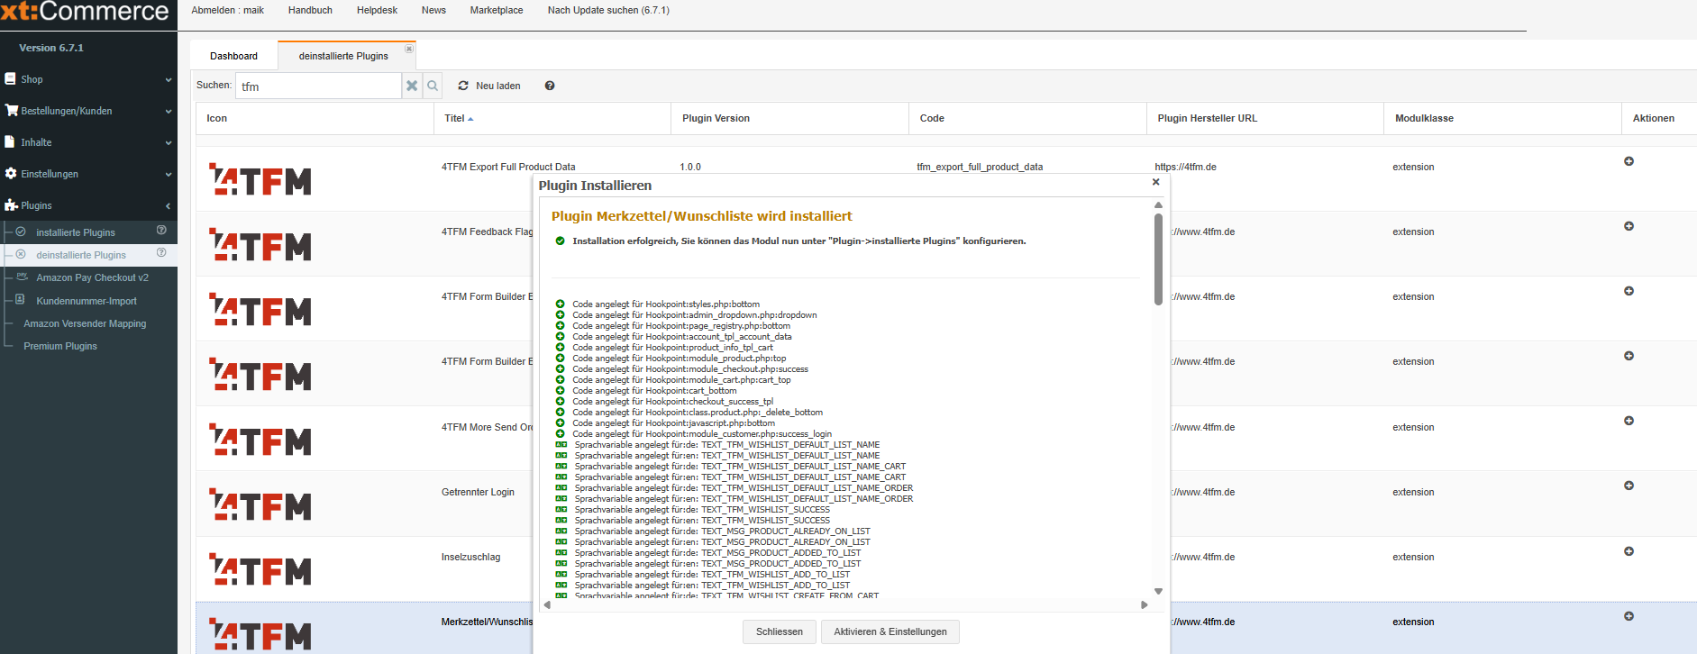
Task: Click Abmelden : maik to log out
Action: (x=227, y=10)
